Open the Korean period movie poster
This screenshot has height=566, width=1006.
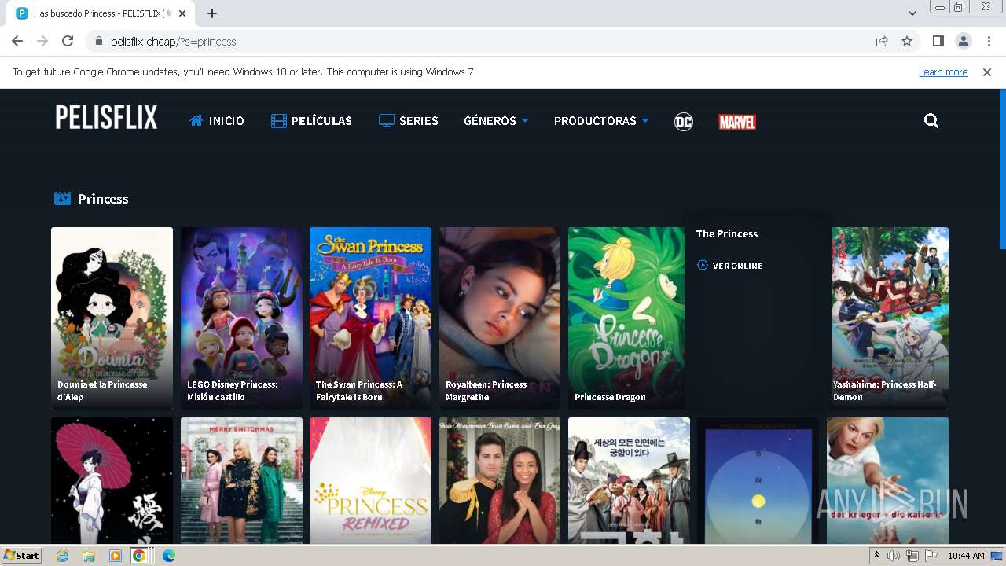coord(629,480)
